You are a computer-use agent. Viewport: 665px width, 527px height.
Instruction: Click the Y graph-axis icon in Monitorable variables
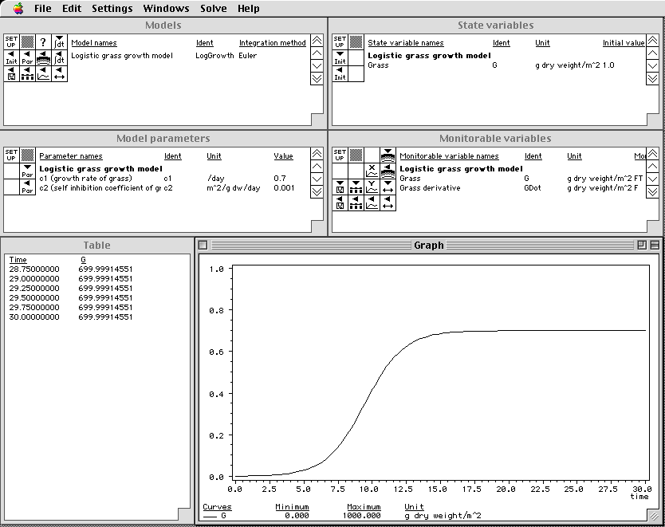tap(372, 187)
